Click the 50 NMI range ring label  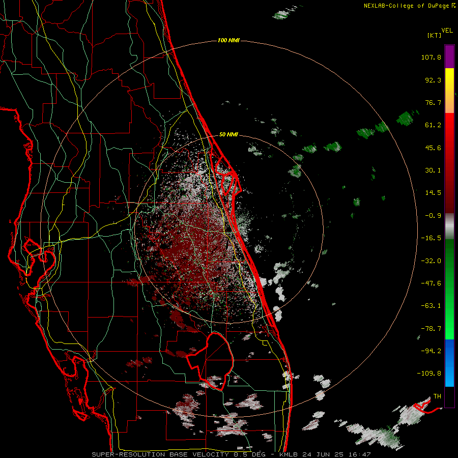(228, 134)
